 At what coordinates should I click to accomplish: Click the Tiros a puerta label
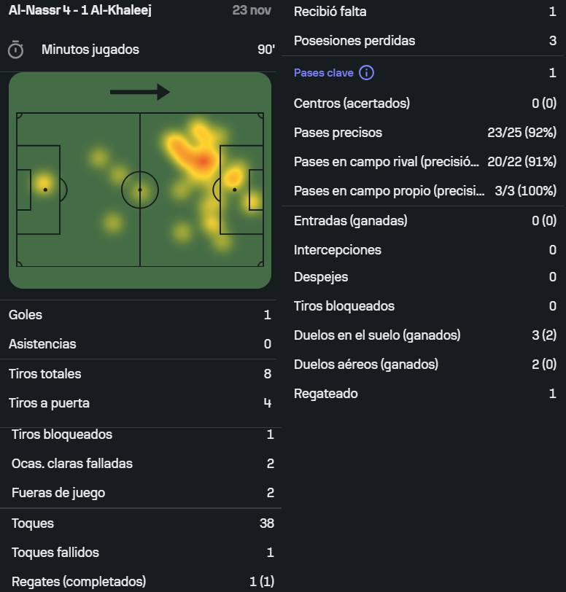pos(50,403)
